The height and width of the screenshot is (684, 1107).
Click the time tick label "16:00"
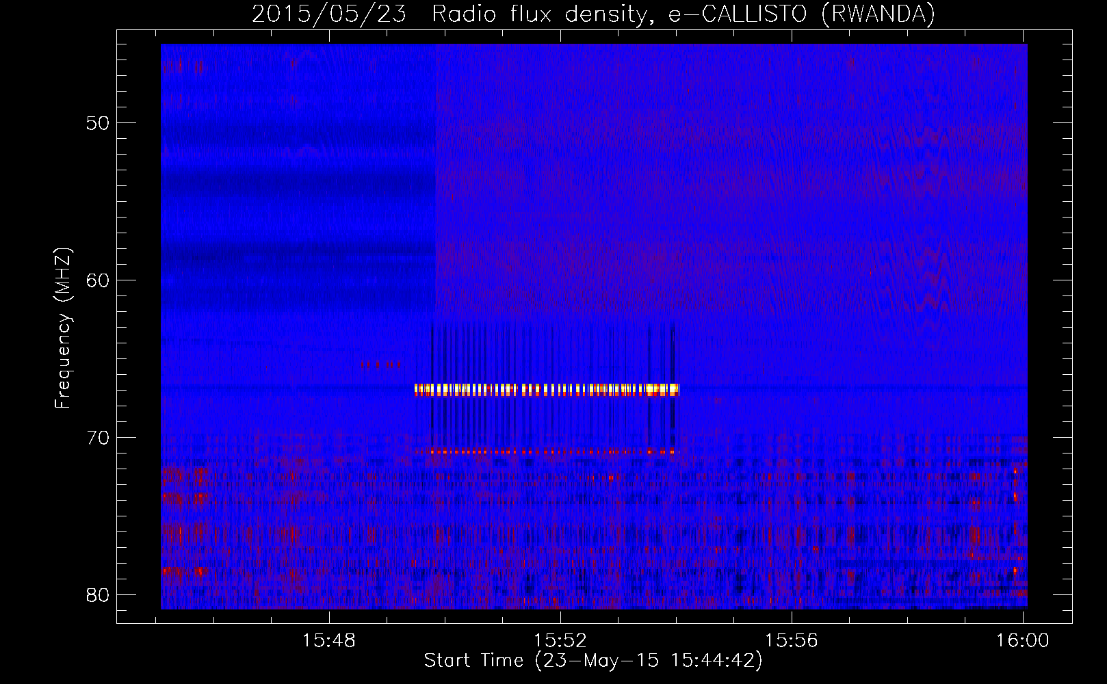[1022, 641]
